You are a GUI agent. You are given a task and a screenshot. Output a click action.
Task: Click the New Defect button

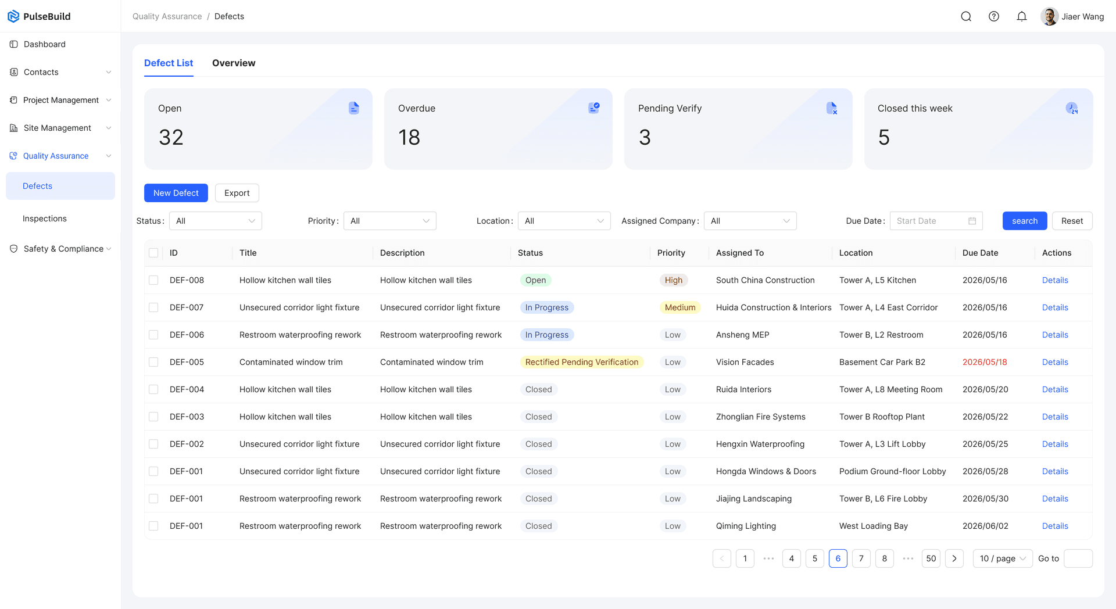176,193
